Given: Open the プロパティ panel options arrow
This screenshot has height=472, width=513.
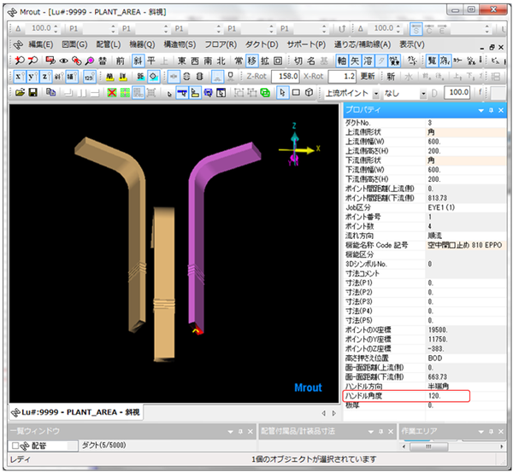Looking at the screenshot, I should click(x=479, y=110).
